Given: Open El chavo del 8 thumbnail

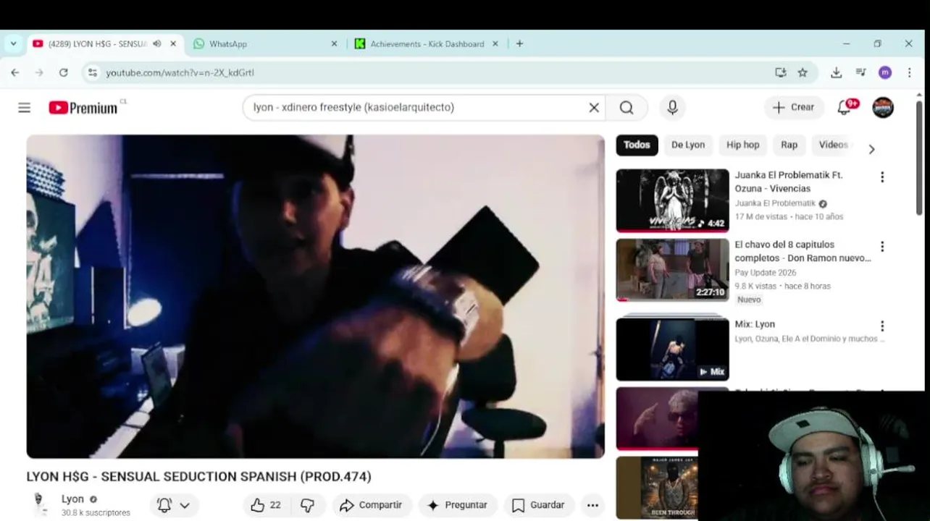Looking at the screenshot, I should click(x=672, y=270).
